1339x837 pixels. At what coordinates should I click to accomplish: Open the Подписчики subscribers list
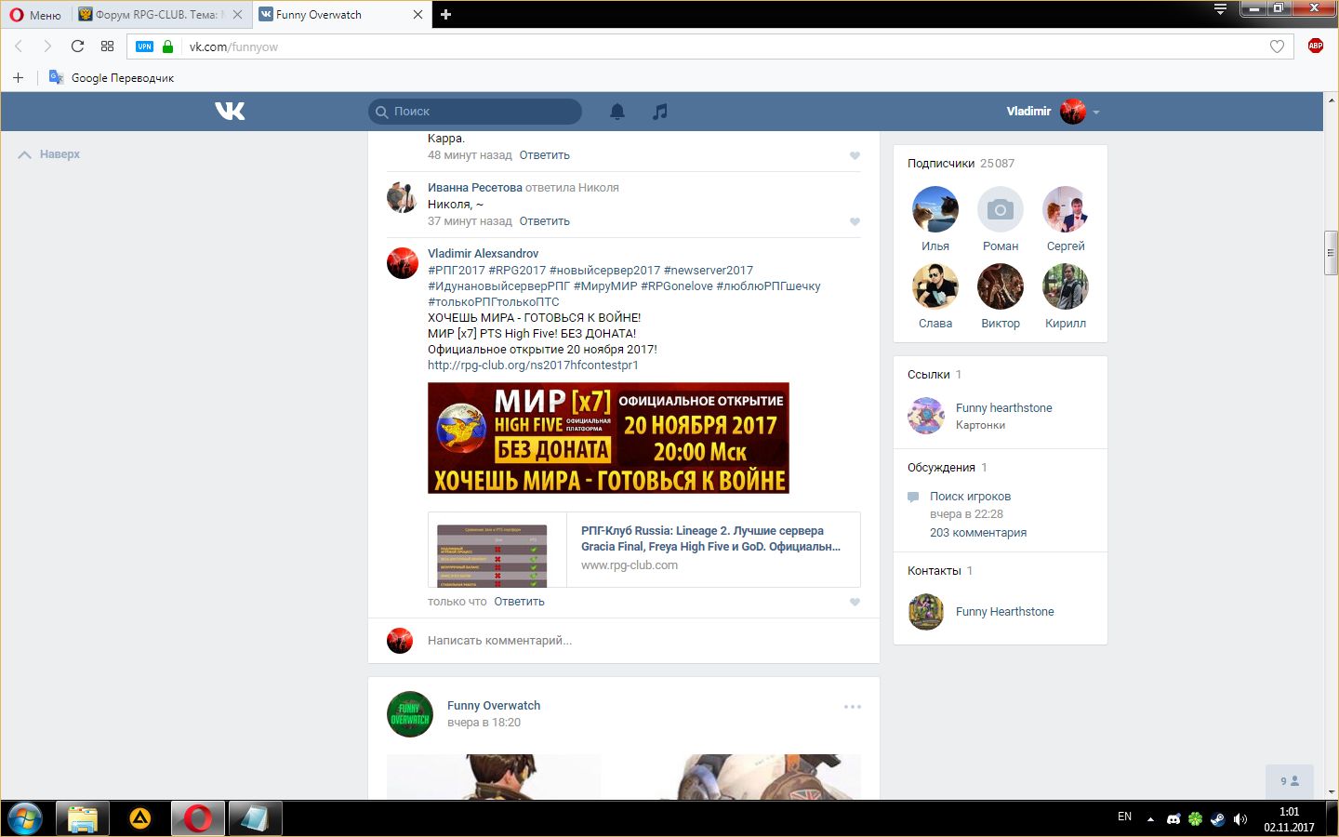tap(961, 164)
